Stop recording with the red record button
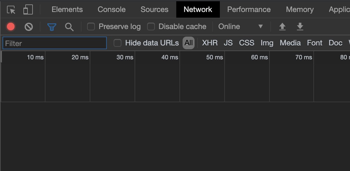This screenshot has height=171, width=350. [11, 27]
